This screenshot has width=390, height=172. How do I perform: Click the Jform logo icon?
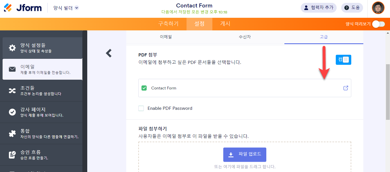(x=8, y=8)
